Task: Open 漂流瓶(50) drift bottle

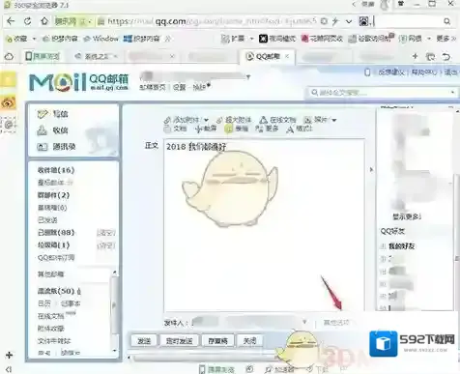Action: coord(56,291)
